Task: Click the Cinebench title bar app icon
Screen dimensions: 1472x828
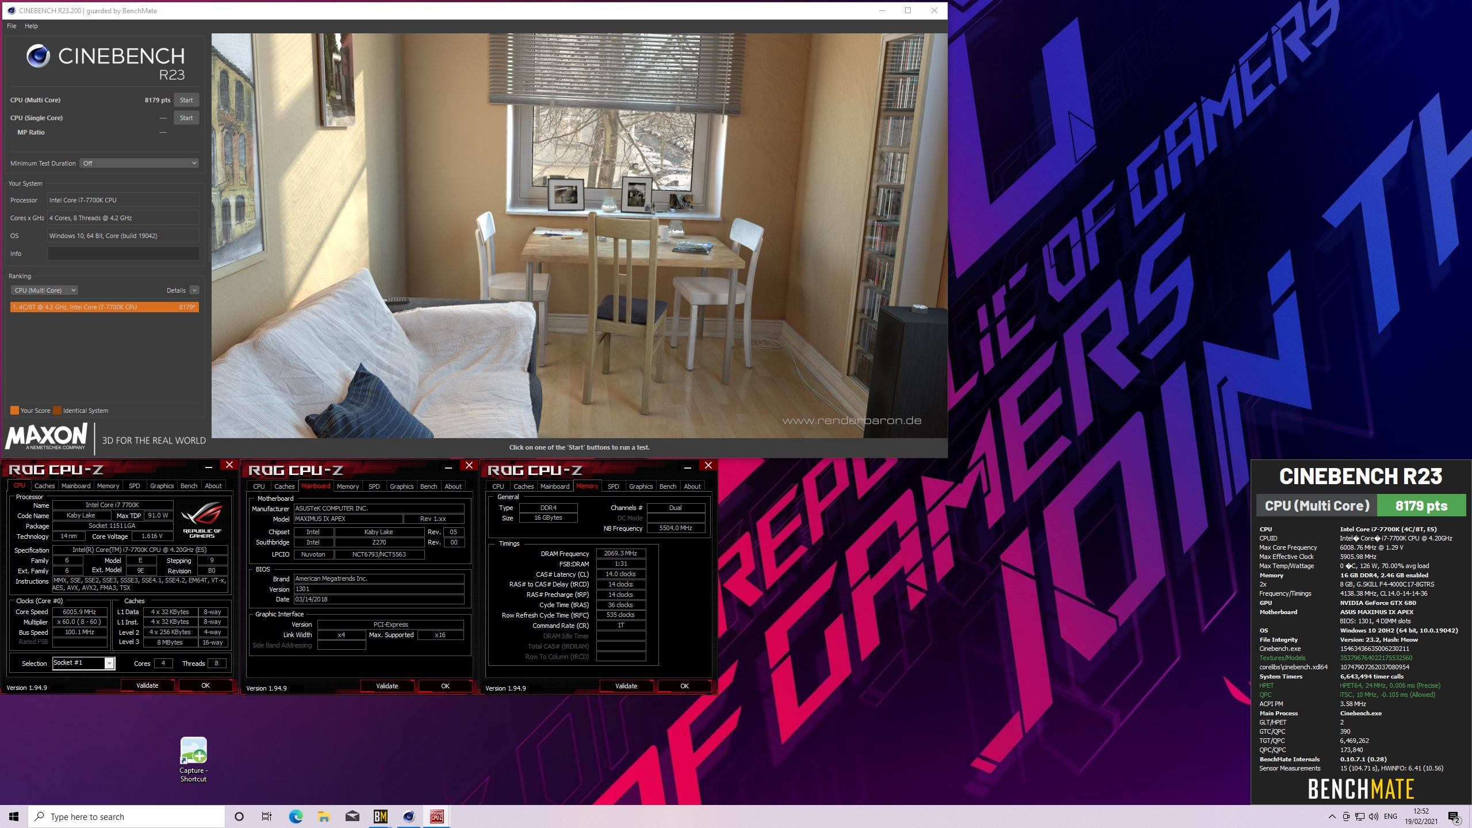Action: [11, 10]
